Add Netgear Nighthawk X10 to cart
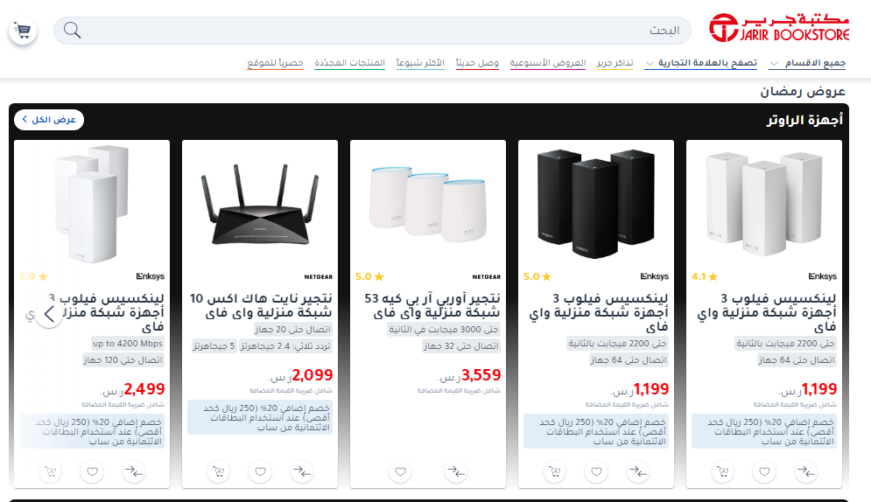This screenshot has width=871, height=502. (218, 471)
